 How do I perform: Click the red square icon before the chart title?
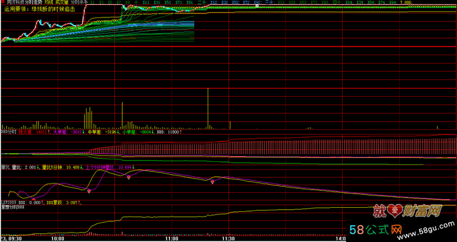tap(3, 2)
